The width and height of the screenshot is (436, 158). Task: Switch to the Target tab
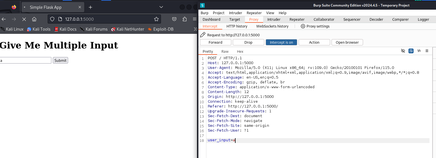coord(235,19)
